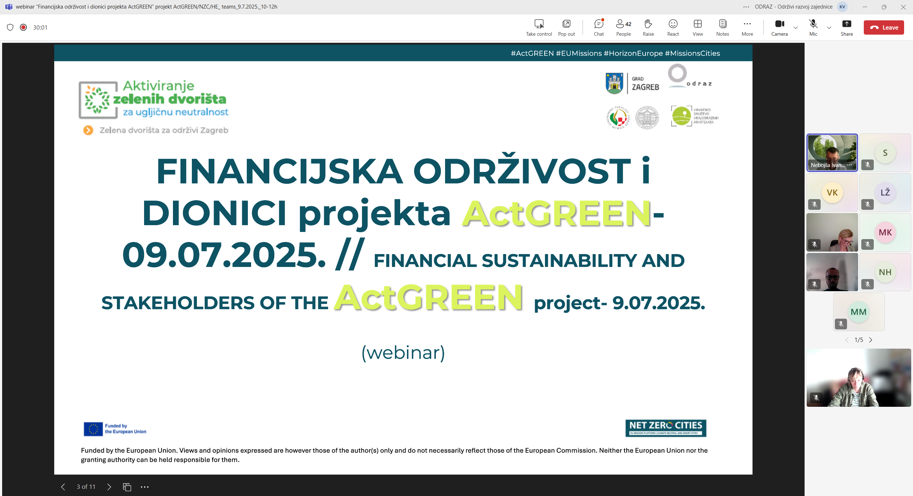
Task: Expand Camera options dropdown arrow
Action: click(796, 27)
